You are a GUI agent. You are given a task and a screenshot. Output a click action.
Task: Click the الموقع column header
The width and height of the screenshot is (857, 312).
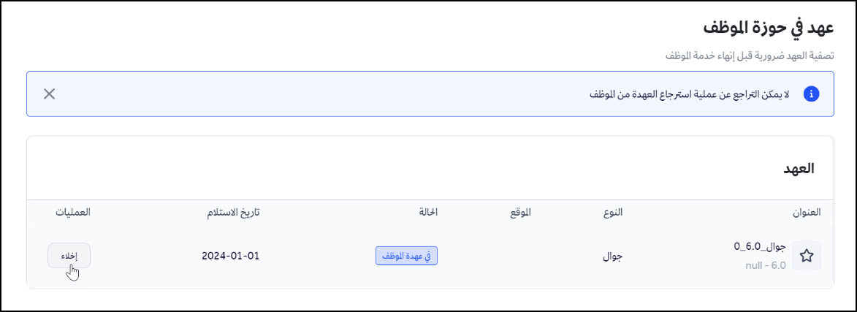pos(519,213)
